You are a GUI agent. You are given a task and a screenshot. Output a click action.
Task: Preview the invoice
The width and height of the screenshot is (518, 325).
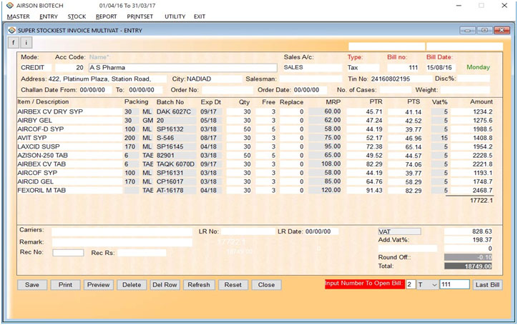99,284
